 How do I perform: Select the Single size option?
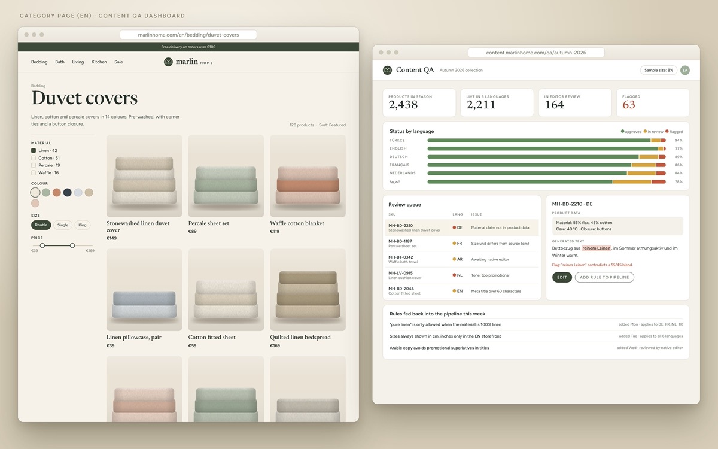pos(62,225)
